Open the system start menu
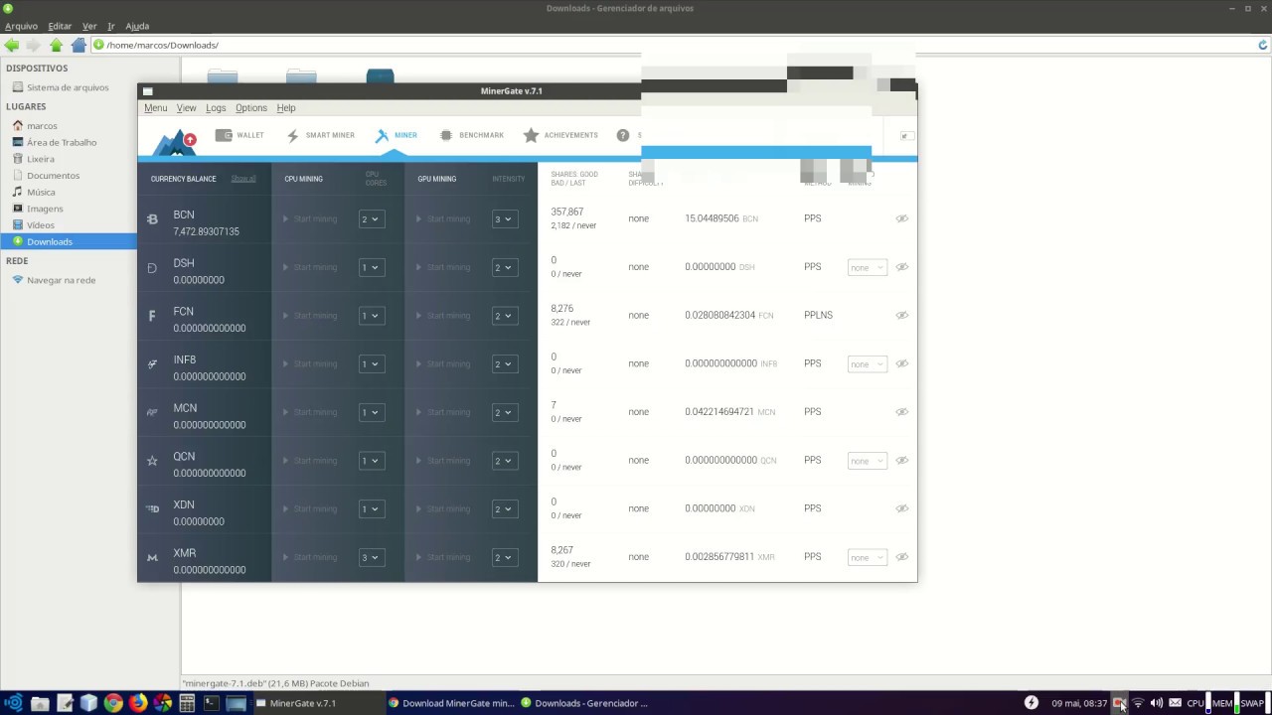 click(x=14, y=703)
